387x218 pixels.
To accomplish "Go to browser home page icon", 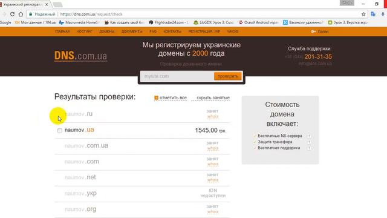I will (21, 14).
